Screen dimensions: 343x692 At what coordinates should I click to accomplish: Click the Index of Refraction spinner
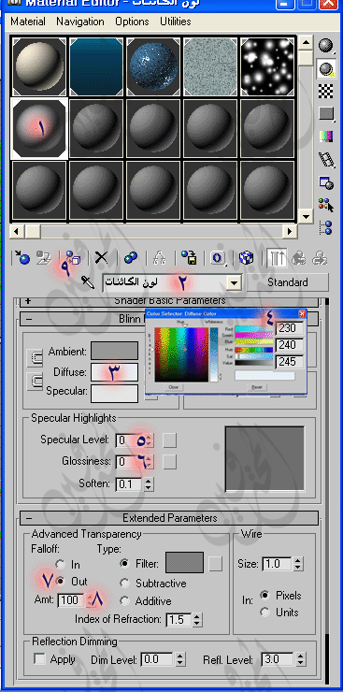click(x=197, y=620)
